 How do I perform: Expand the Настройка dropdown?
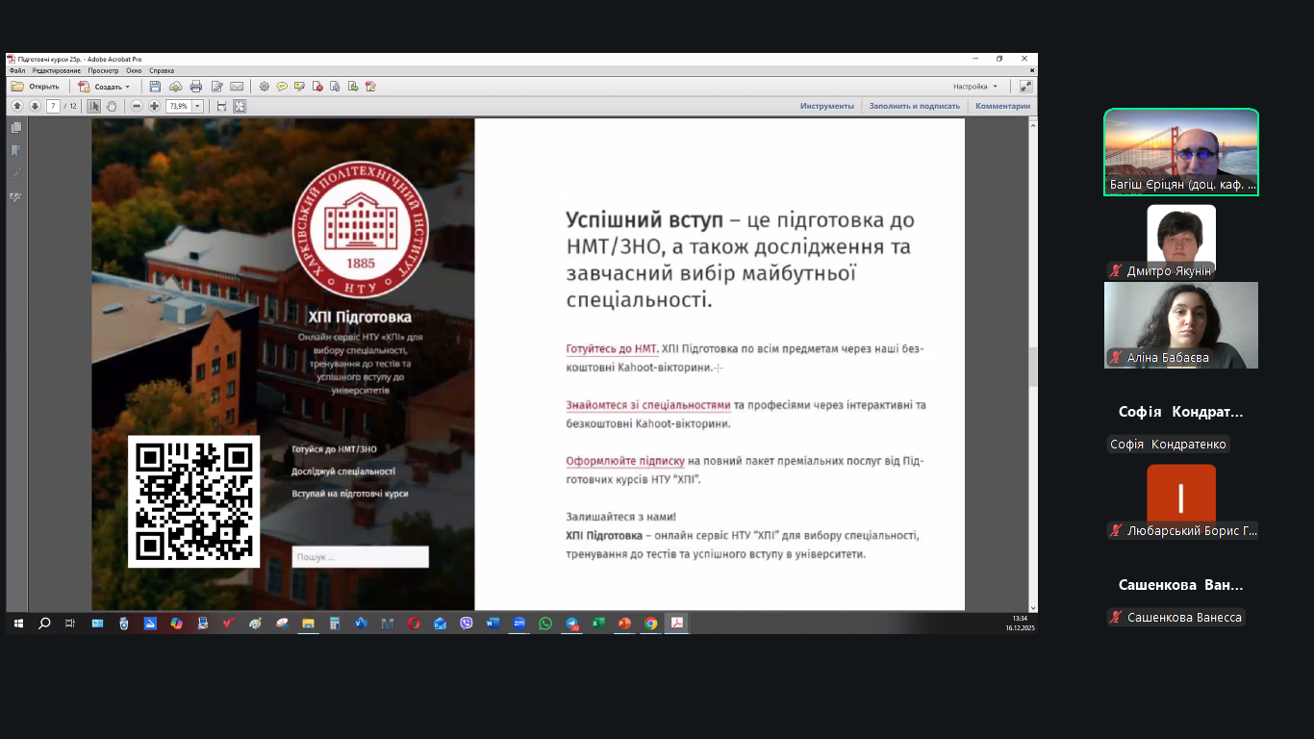click(x=975, y=87)
